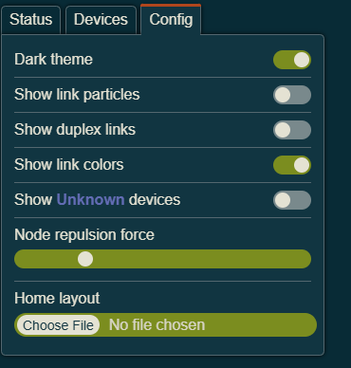
Task: Click the repulsion slider track left of handle
Action: (46, 259)
